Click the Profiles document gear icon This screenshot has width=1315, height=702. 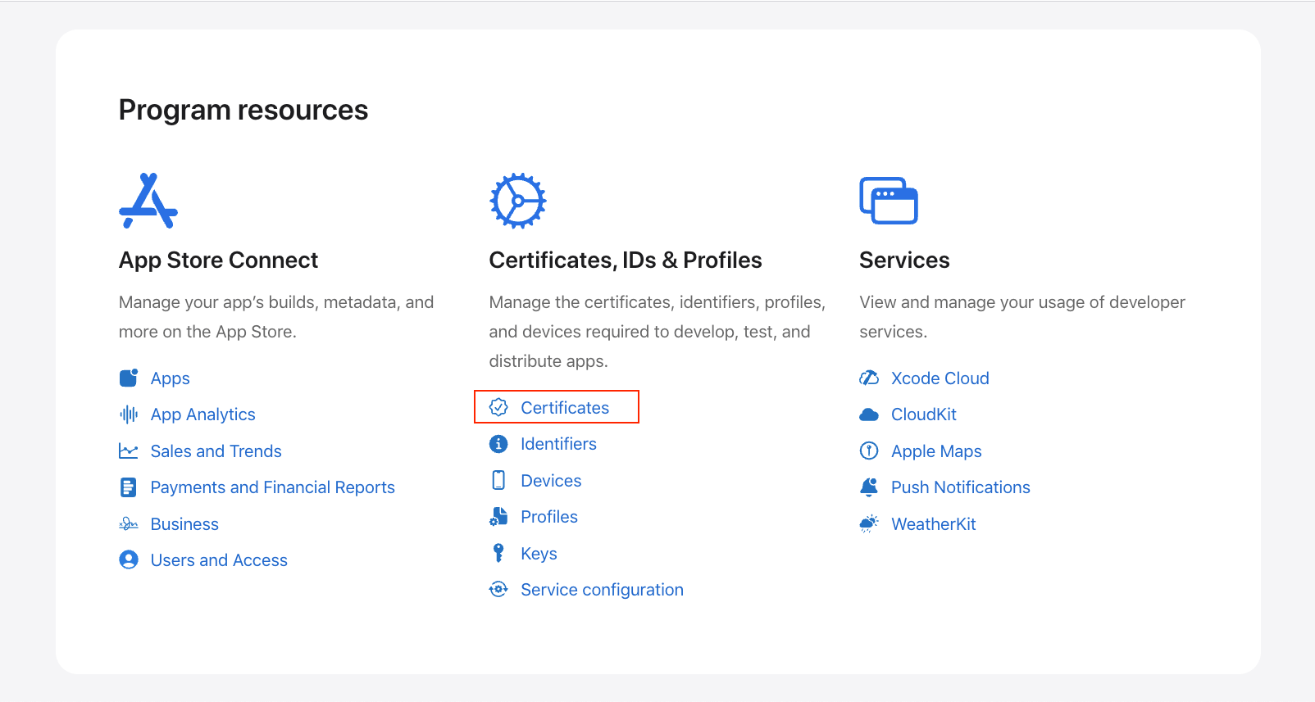pyautogui.click(x=498, y=516)
